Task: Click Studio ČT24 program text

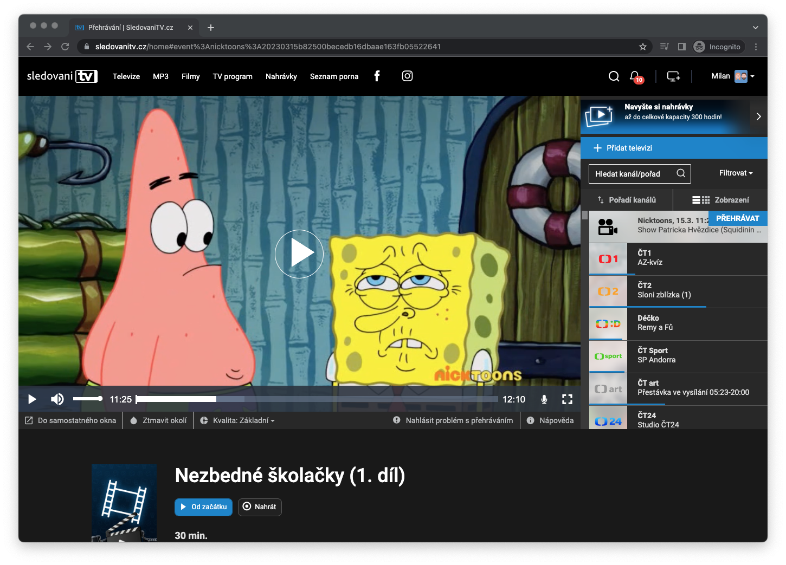Action: click(x=658, y=425)
